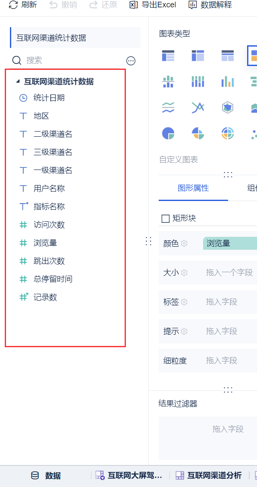Image resolution: width=257 pixels, height=487 pixels.
Task: Click the 大小 拖入一个字段 drop area
Action: (230, 273)
